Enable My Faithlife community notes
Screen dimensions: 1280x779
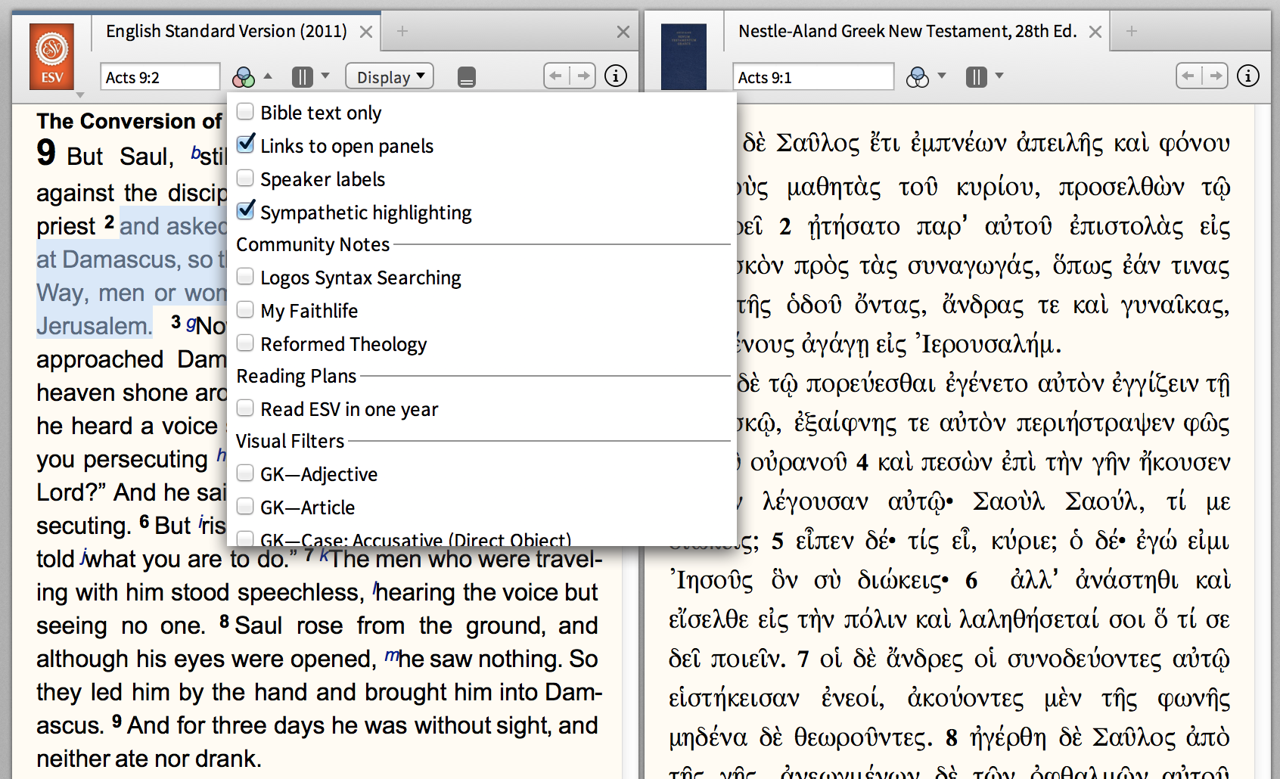(x=245, y=310)
